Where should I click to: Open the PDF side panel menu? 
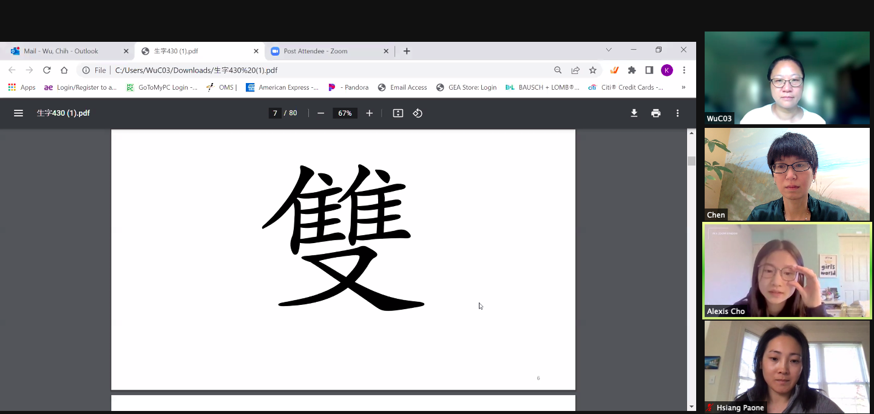[18, 113]
